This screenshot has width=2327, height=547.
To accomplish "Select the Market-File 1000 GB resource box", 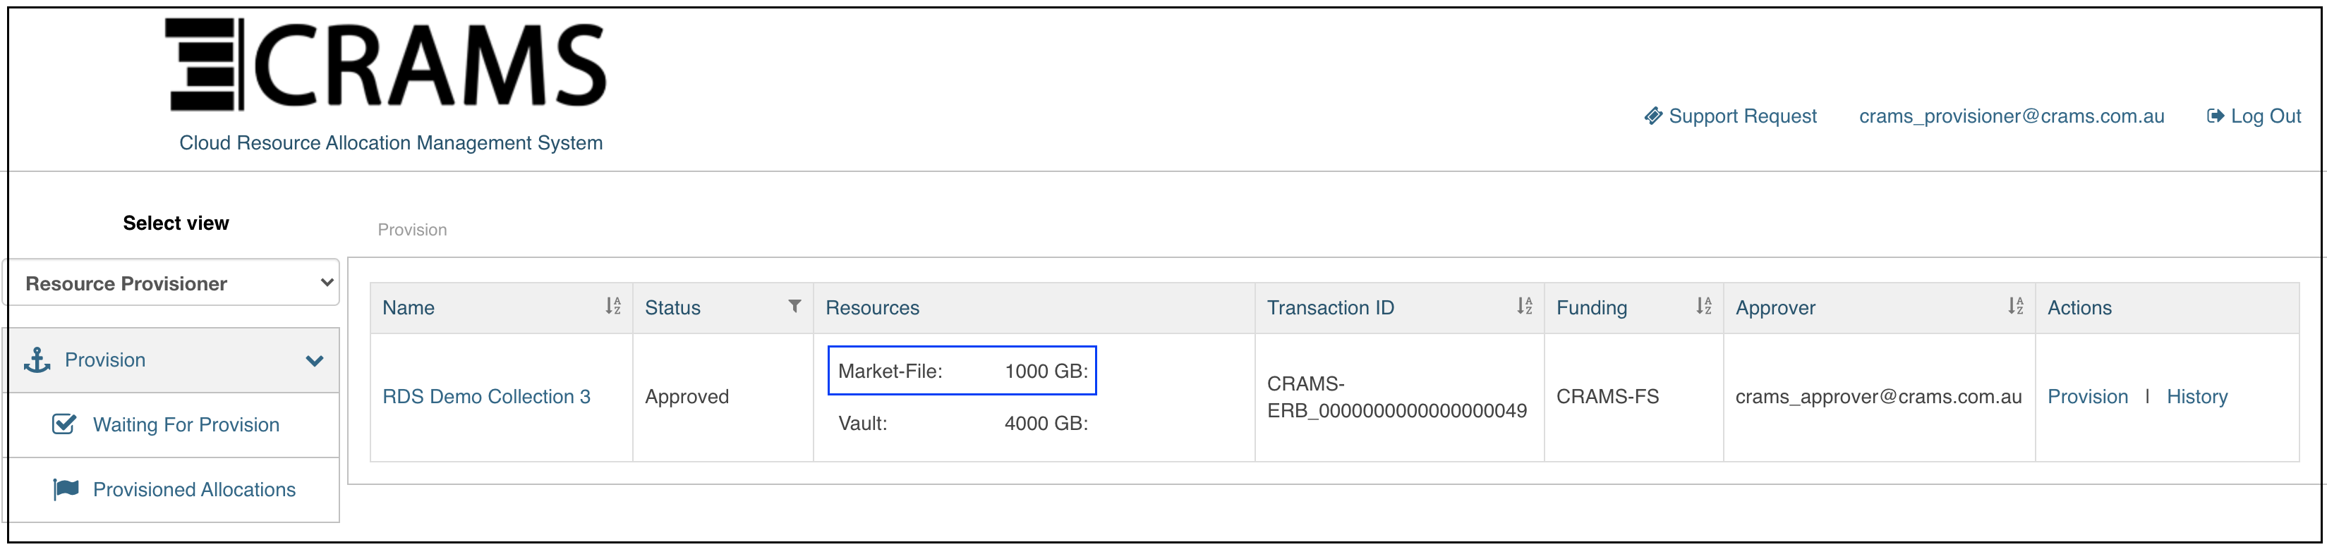I will tap(961, 370).
